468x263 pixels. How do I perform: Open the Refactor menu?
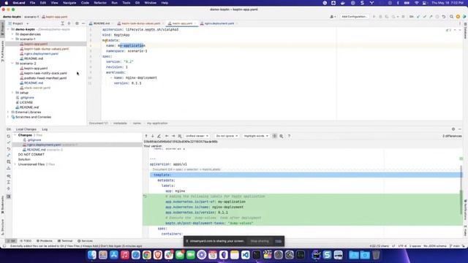pos(100,3)
